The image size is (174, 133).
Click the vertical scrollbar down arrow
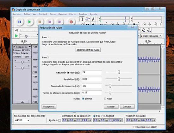point(163,108)
